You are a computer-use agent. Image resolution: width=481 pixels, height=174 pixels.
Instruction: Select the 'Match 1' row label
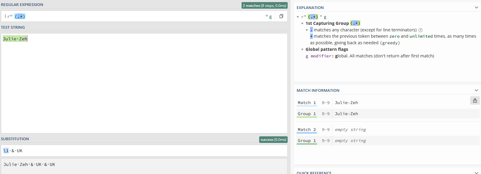pyautogui.click(x=307, y=103)
